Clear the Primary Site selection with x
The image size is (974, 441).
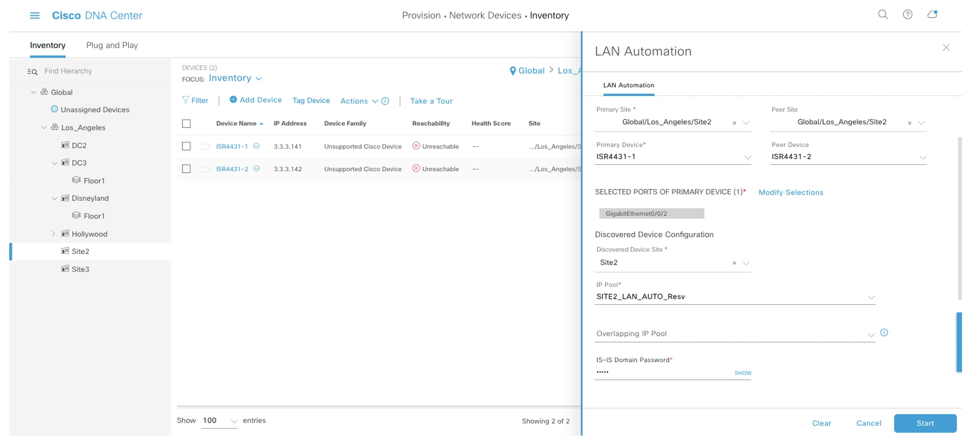(x=735, y=123)
